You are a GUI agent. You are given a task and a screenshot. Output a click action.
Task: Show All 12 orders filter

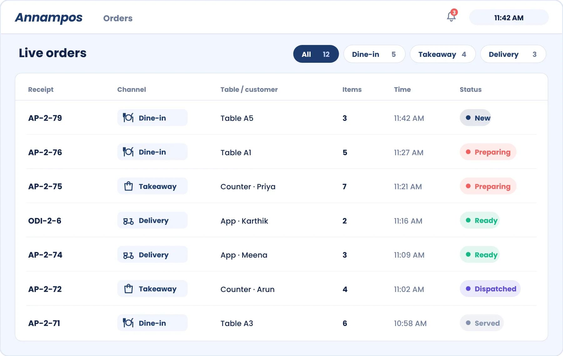coord(316,54)
